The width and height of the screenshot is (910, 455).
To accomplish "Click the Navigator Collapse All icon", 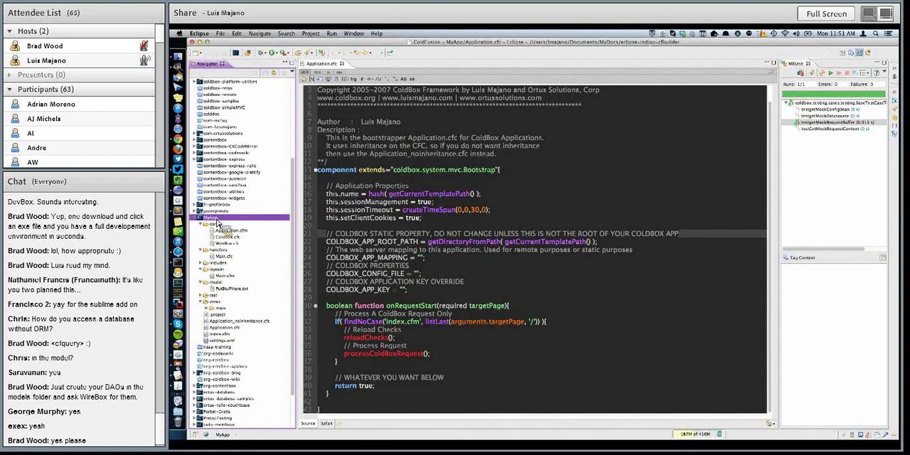I will tap(266, 73).
